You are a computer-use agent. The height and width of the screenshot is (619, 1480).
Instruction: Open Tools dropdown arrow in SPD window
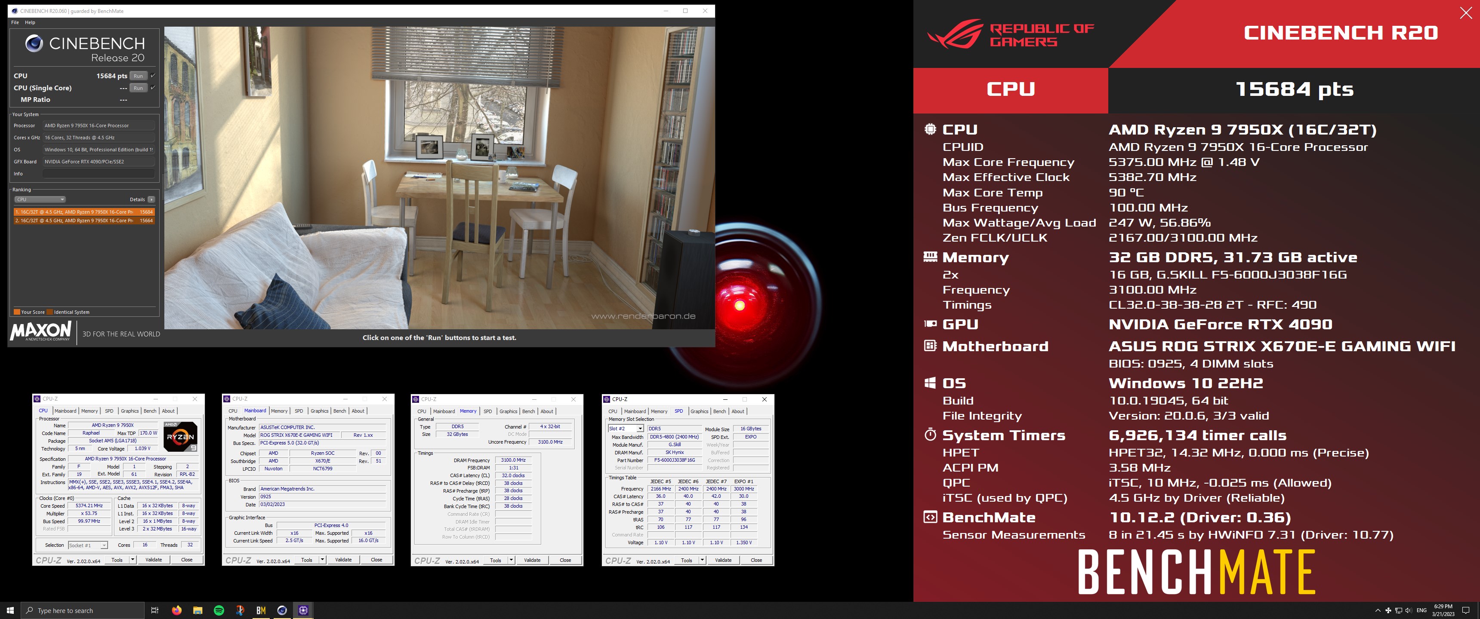pos(702,560)
